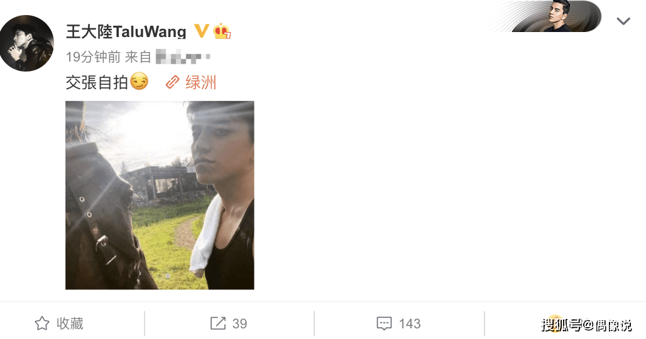Click the blurred post source name
Screen dimensions: 646x339
coord(183,56)
